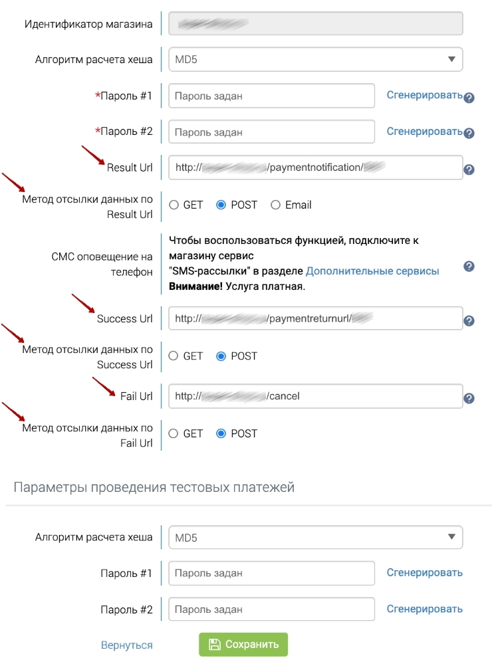492x668 pixels.
Task: Click the Вернуться link
Action: tap(127, 645)
